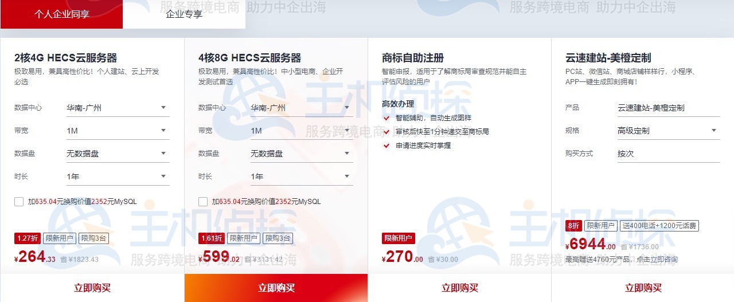
Task: Expand 带宽 dropdown in 4核8G card
Action: point(301,131)
